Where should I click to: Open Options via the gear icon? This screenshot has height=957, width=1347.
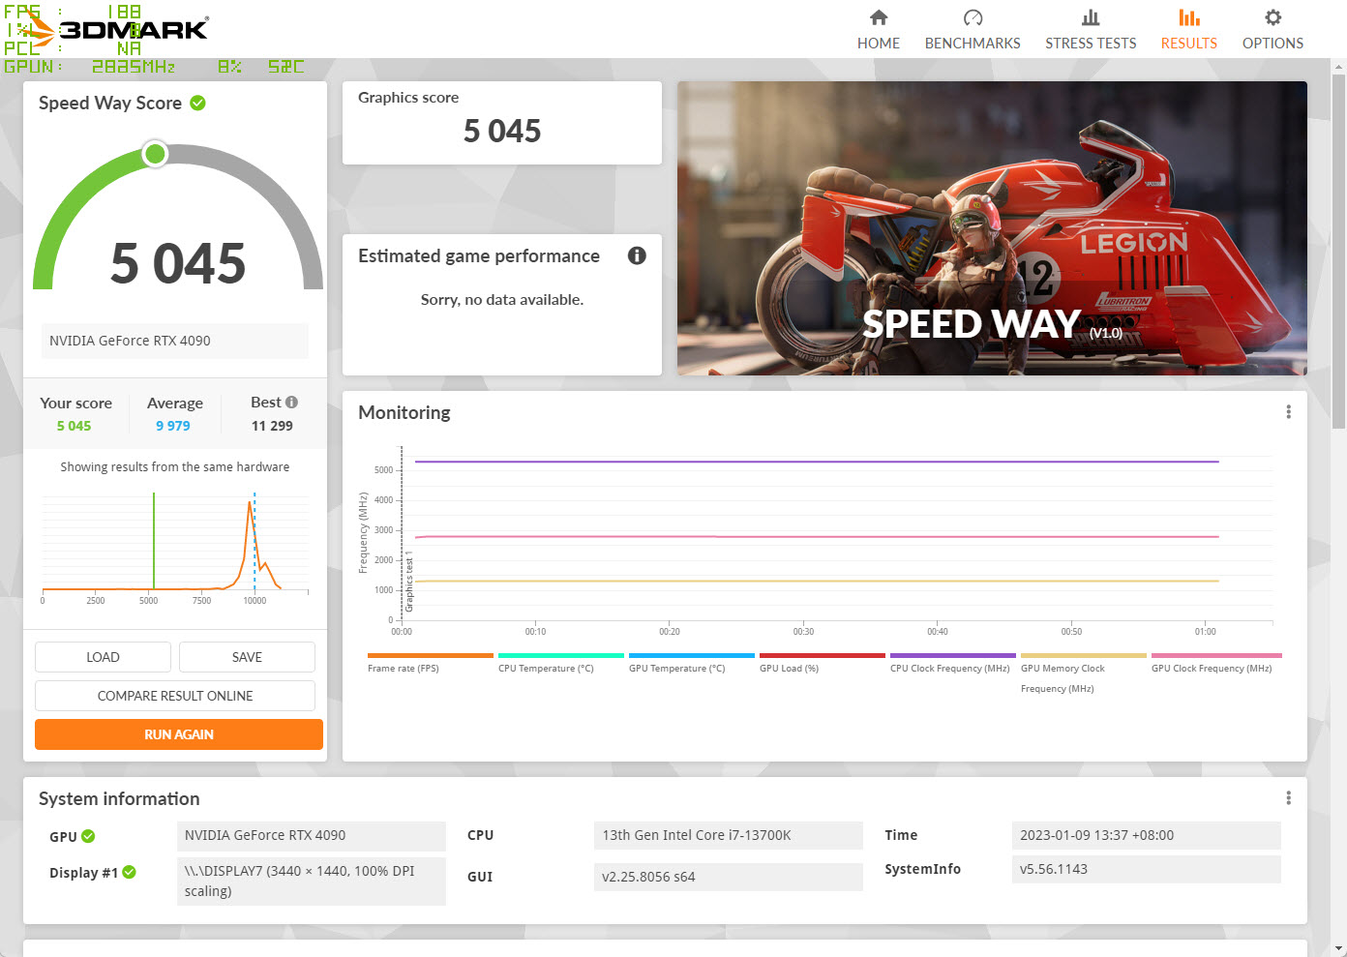click(x=1272, y=18)
